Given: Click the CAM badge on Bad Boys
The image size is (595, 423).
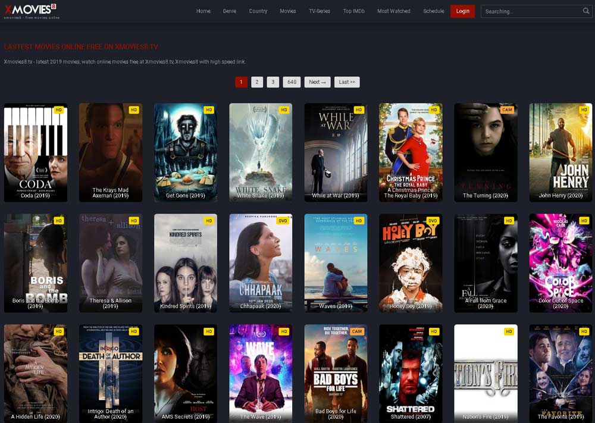Looking at the screenshot, I should pos(357,331).
